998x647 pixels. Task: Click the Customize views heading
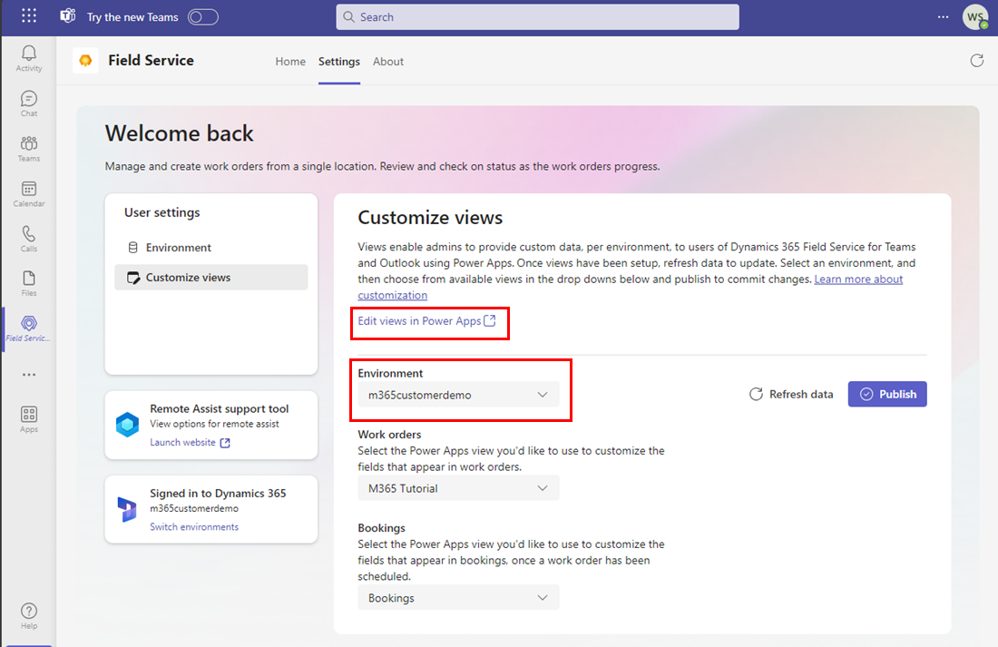tap(430, 218)
